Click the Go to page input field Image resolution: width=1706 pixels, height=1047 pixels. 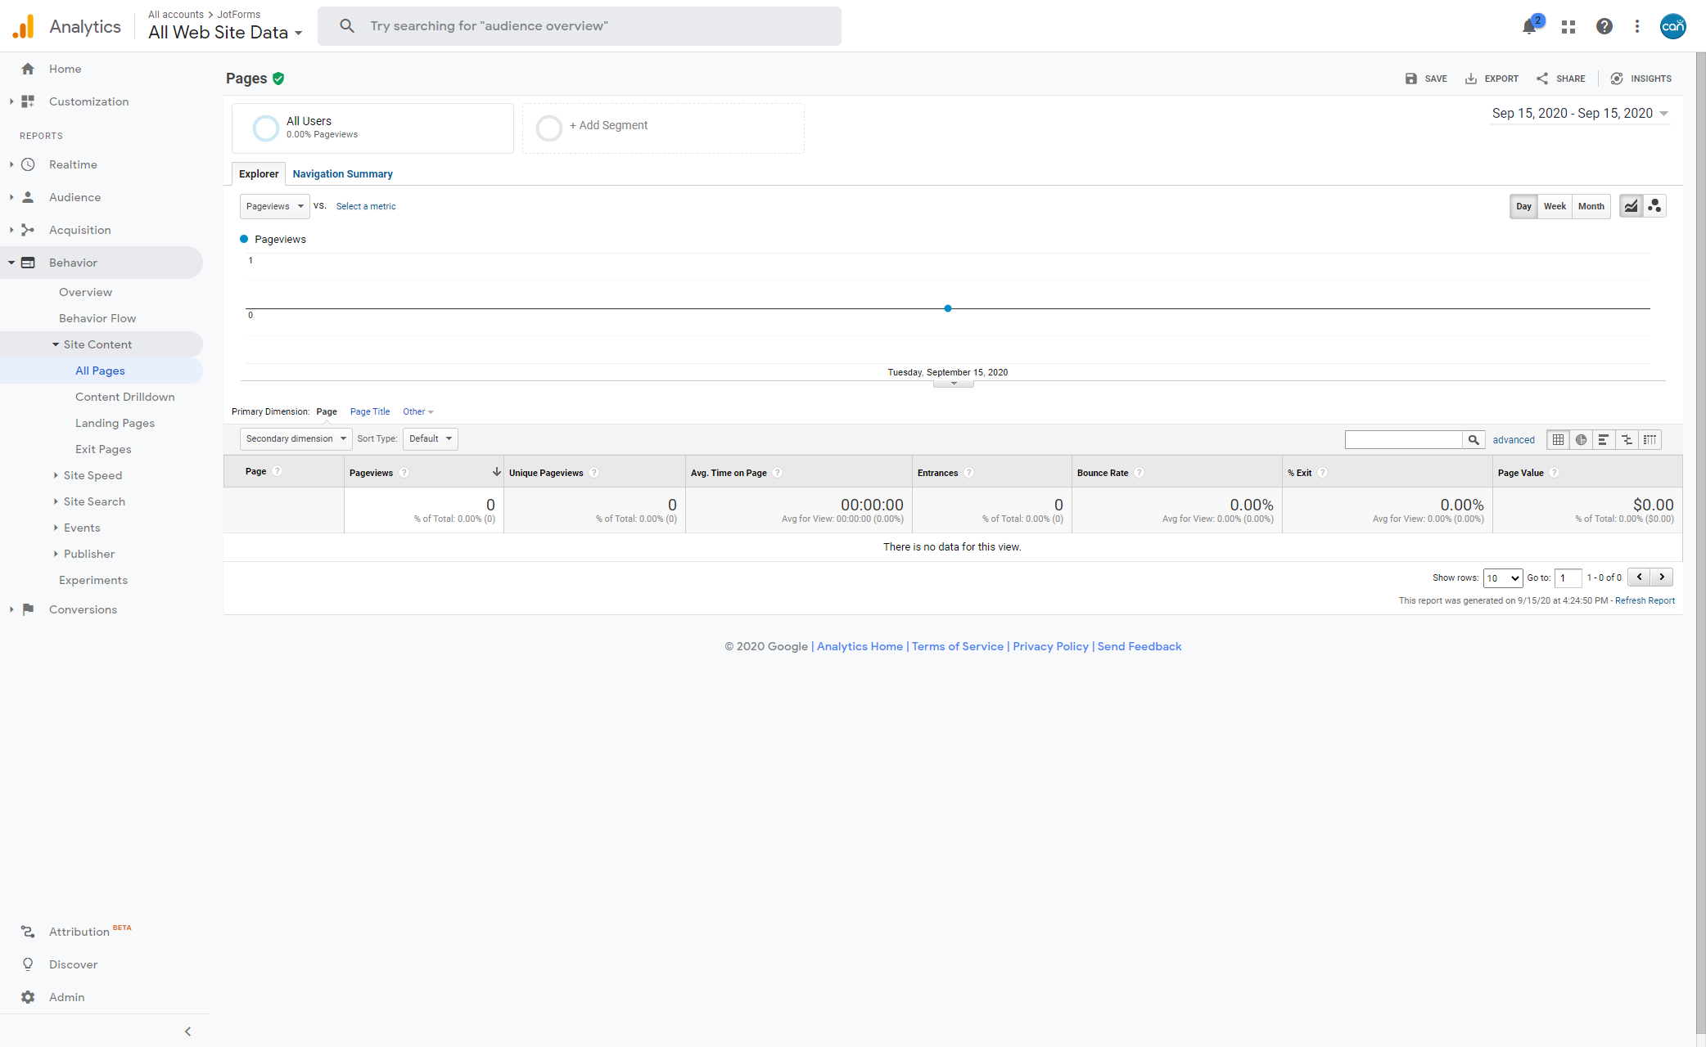1568,577
